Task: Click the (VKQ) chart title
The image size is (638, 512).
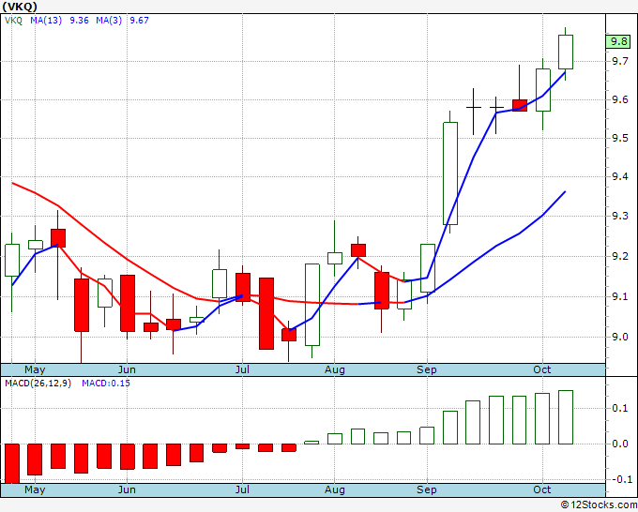Action: pos(20,7)
